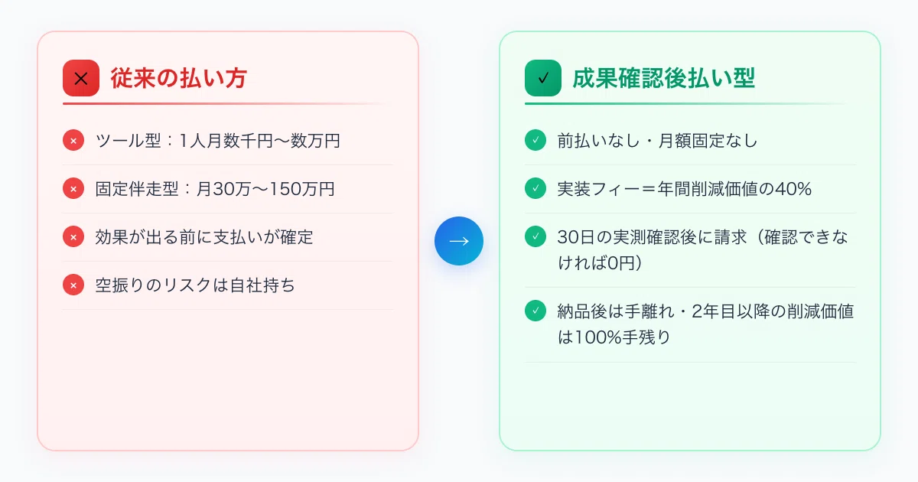The width and height of the screenshot is (918, 482).
Task: Click the text 前払いなし・月額固定なし
Action: [657, 141]
